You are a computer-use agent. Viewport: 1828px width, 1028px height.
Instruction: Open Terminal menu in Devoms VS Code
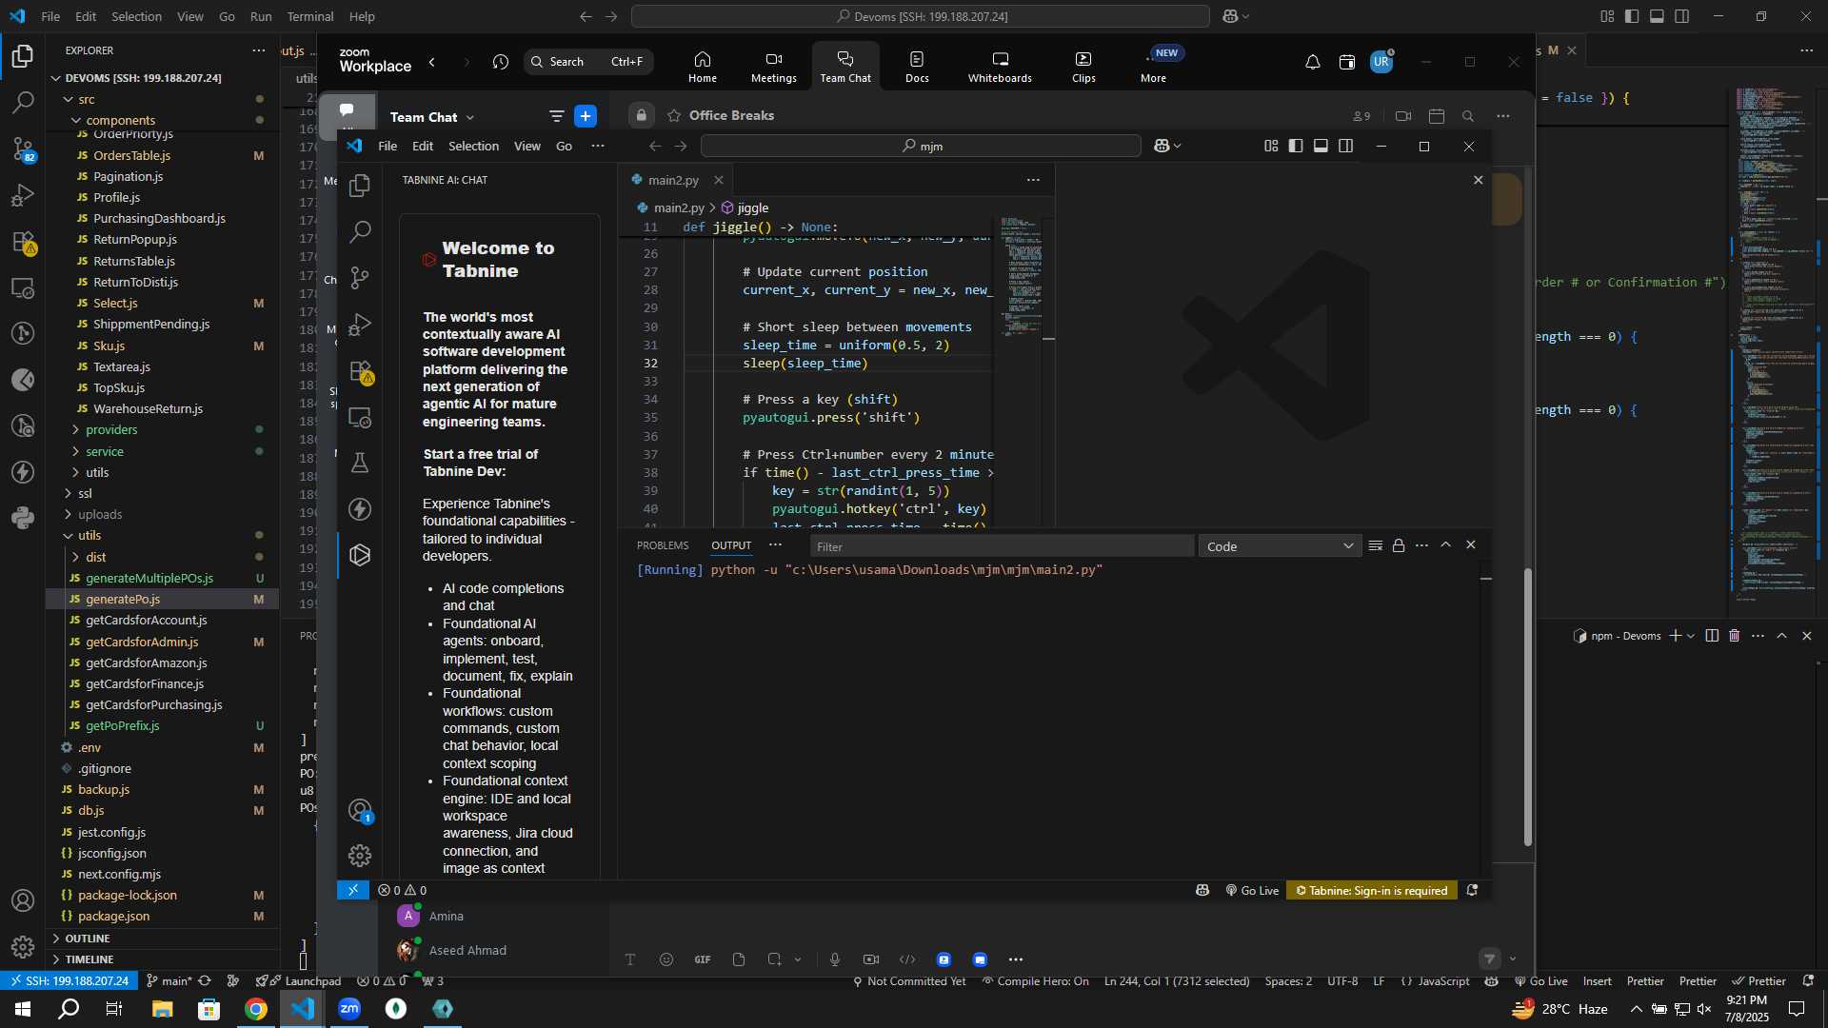pos(310,16)
